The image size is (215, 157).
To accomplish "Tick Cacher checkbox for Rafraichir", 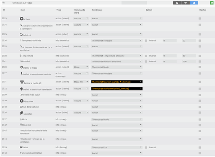I will point(199,34).
